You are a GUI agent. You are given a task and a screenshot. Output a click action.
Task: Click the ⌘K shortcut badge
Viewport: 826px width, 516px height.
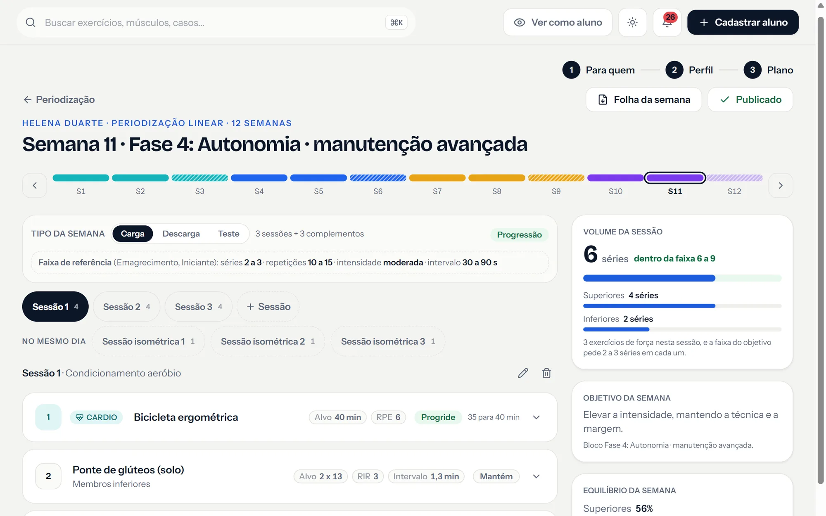396,22
